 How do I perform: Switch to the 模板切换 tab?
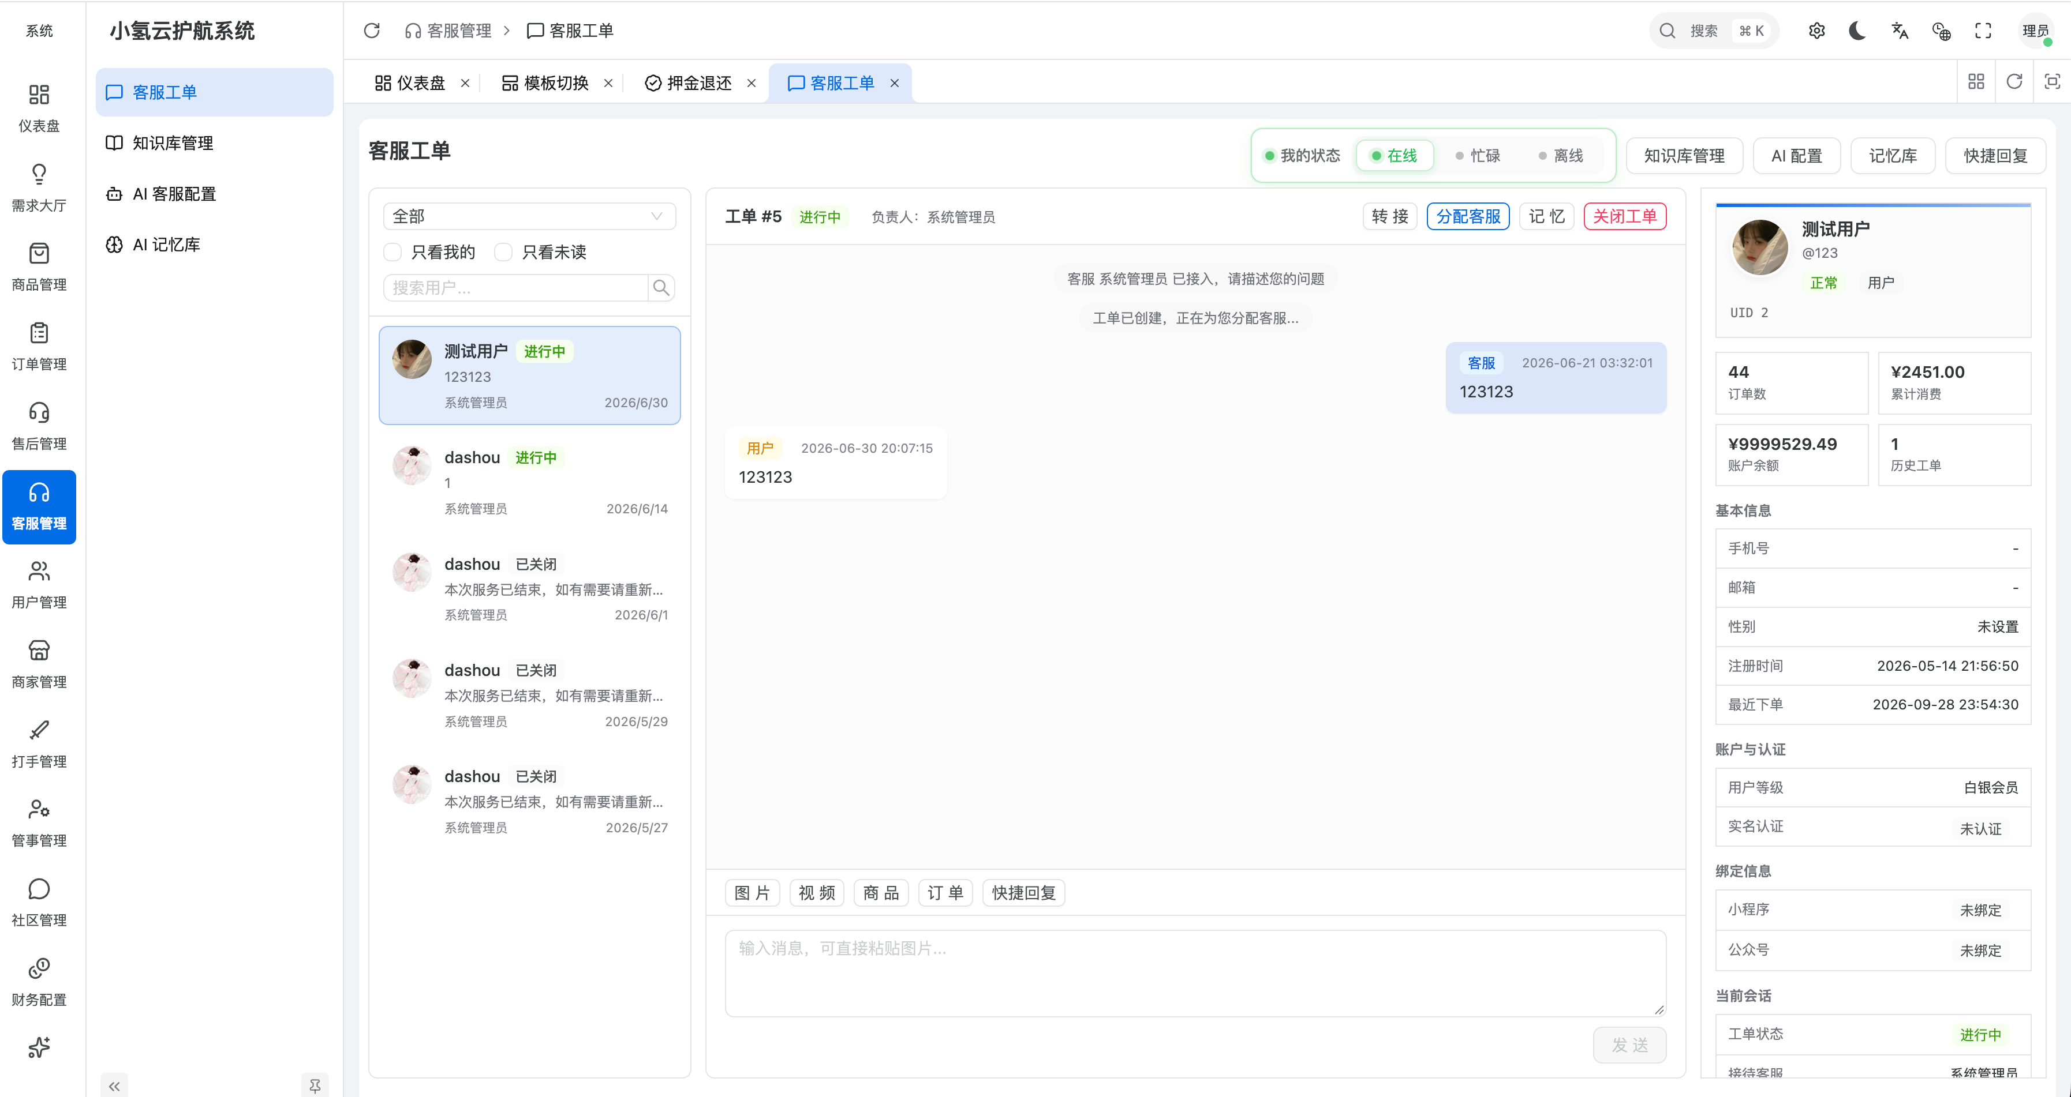click(546, 82)
